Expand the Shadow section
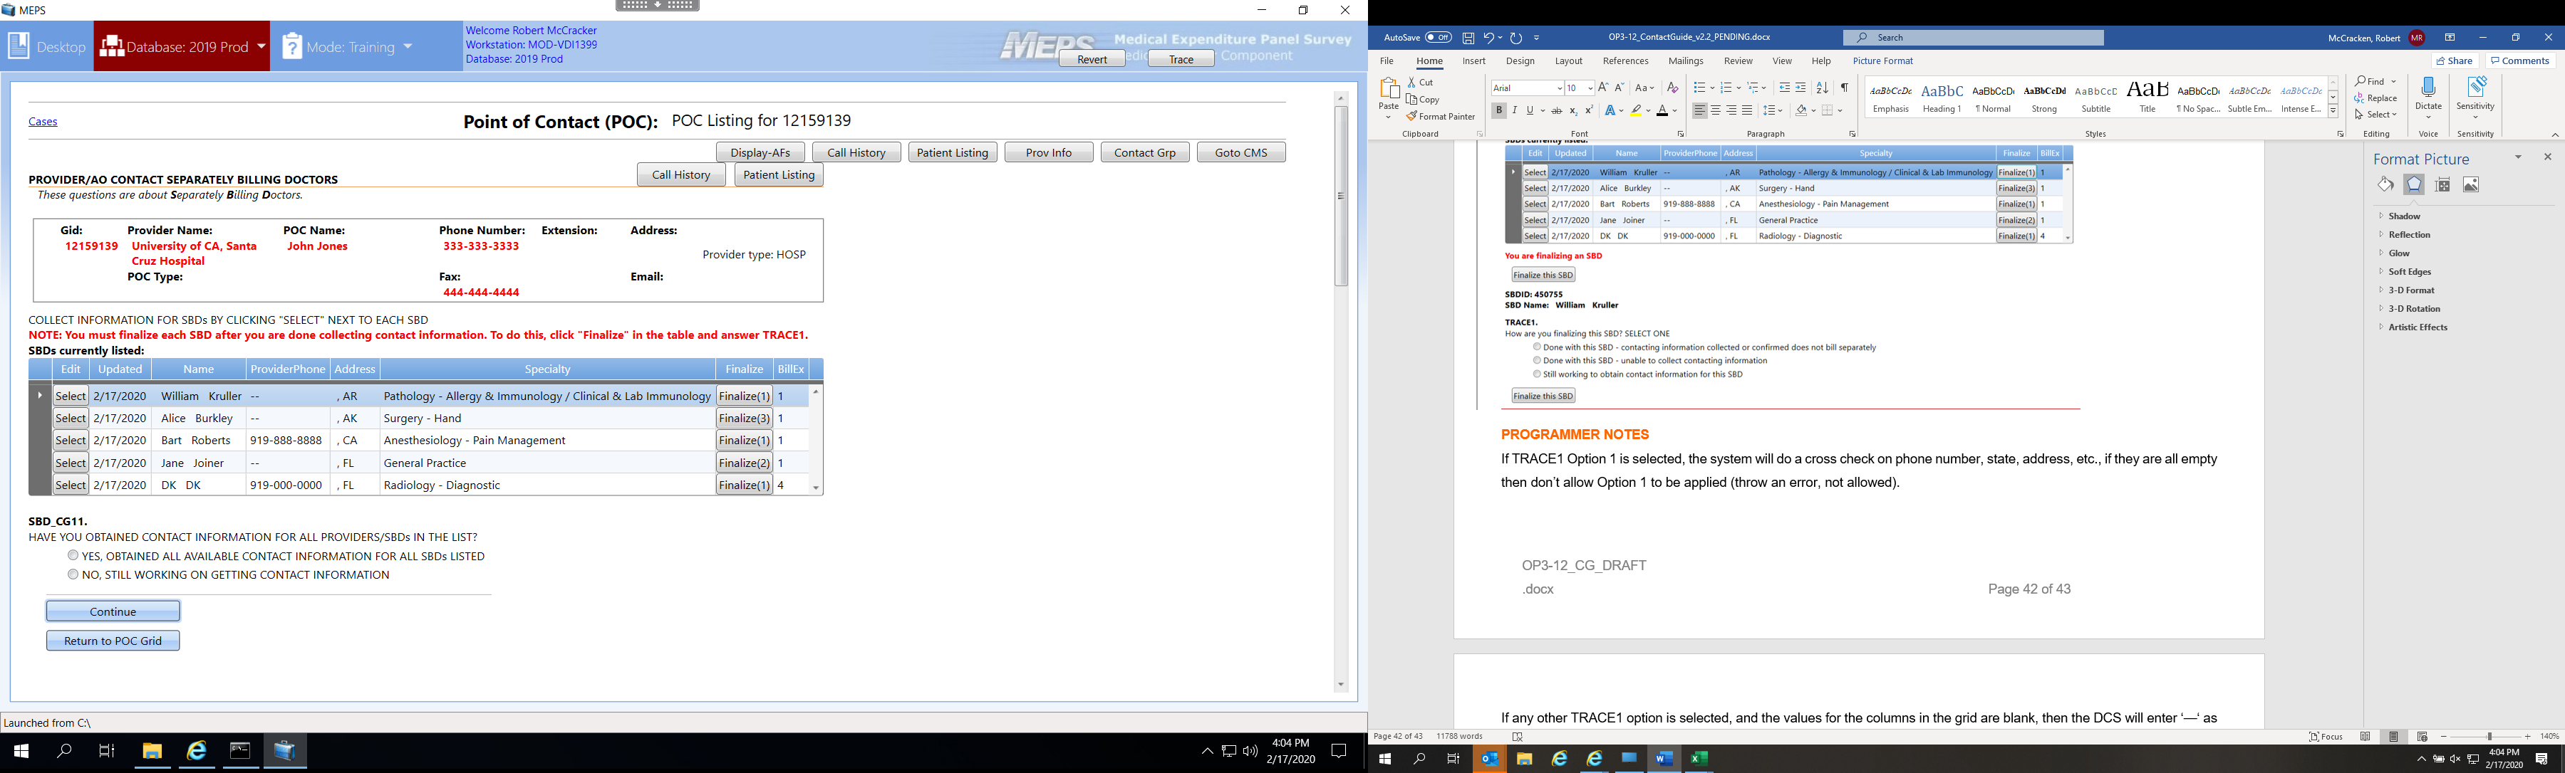Viewport: 2565px width, 773px height. pyautogui.click(x=2404, y=216)
